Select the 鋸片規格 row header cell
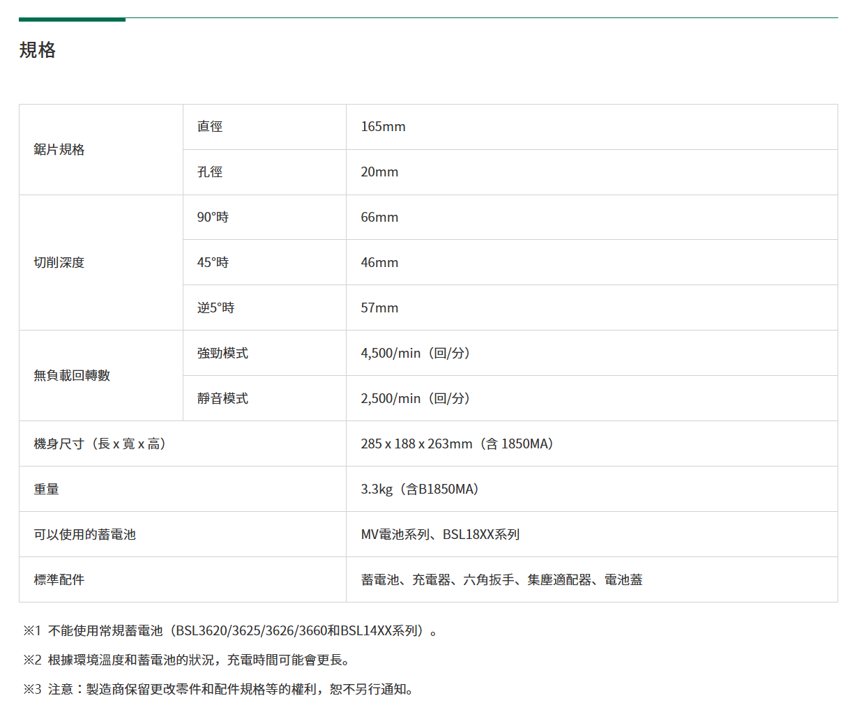The image size is (848, 705). 59,149
